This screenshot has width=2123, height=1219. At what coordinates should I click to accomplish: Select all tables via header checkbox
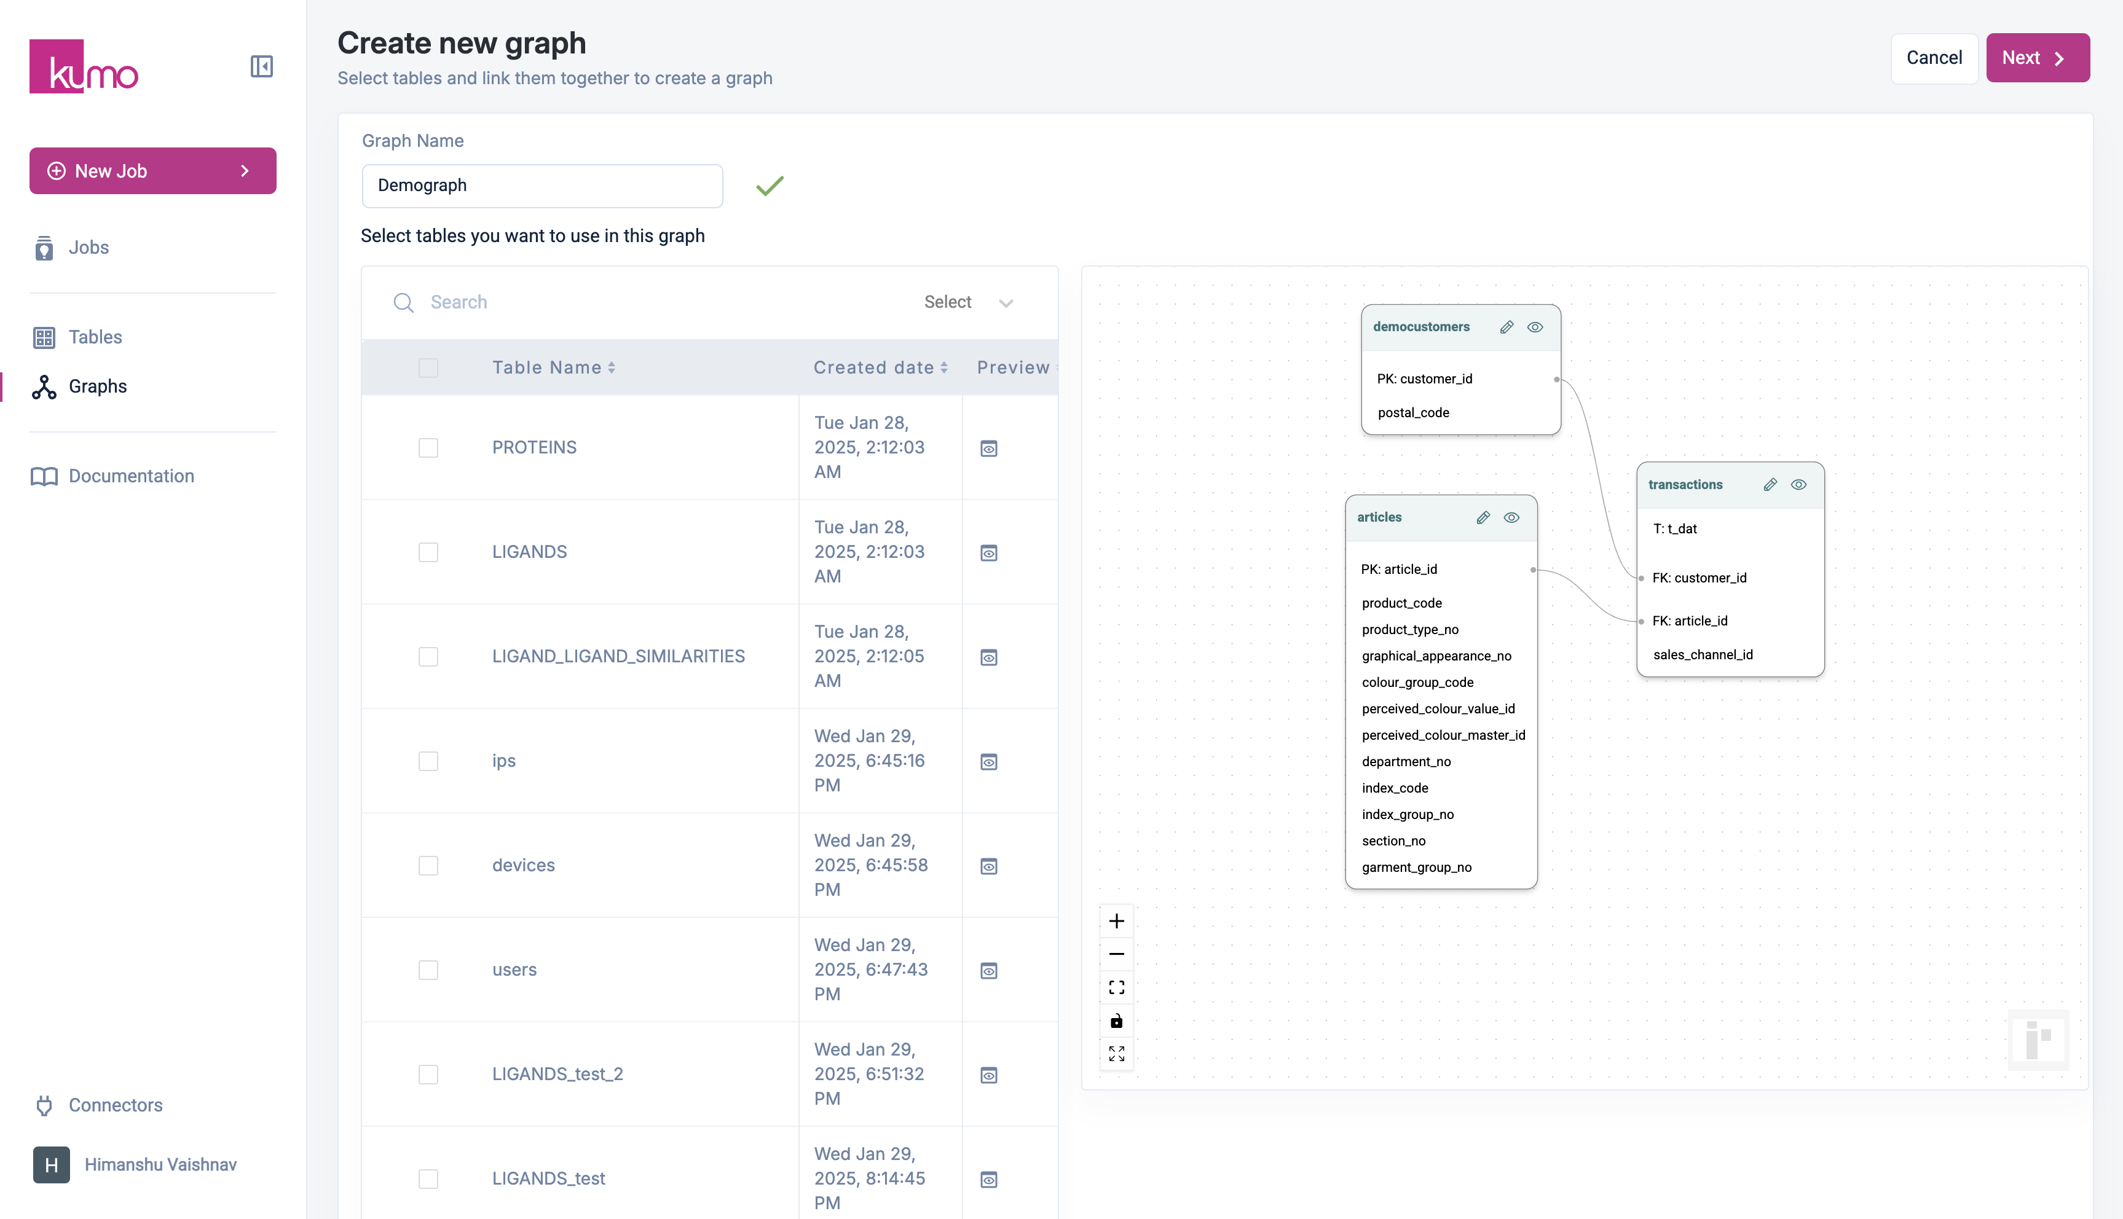pyautogui.click(x=428, y=367)
